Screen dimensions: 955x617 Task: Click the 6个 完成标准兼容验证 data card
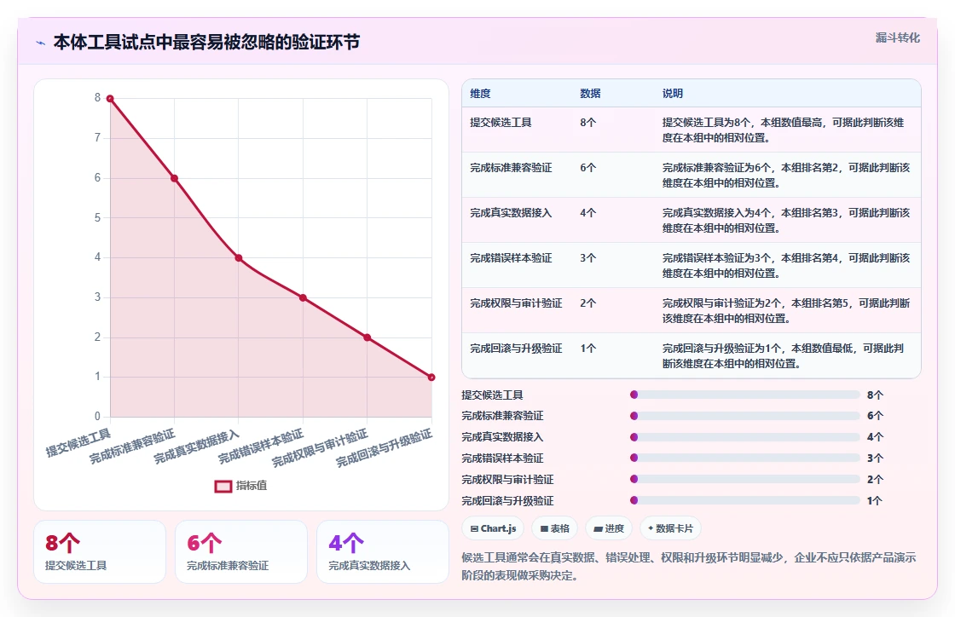241,552
